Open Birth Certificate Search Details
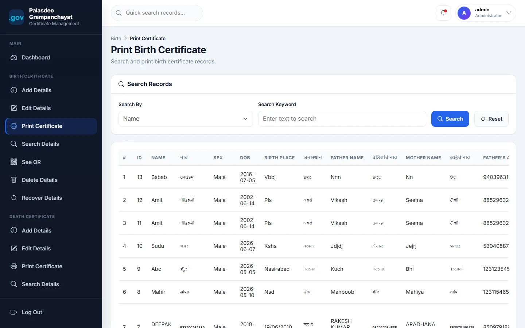 click(x=51, y=144)
